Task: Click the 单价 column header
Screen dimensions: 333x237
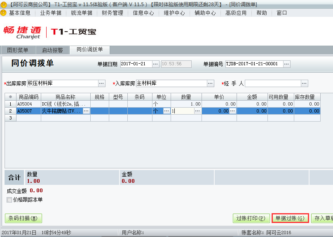Action: (219, 97)
